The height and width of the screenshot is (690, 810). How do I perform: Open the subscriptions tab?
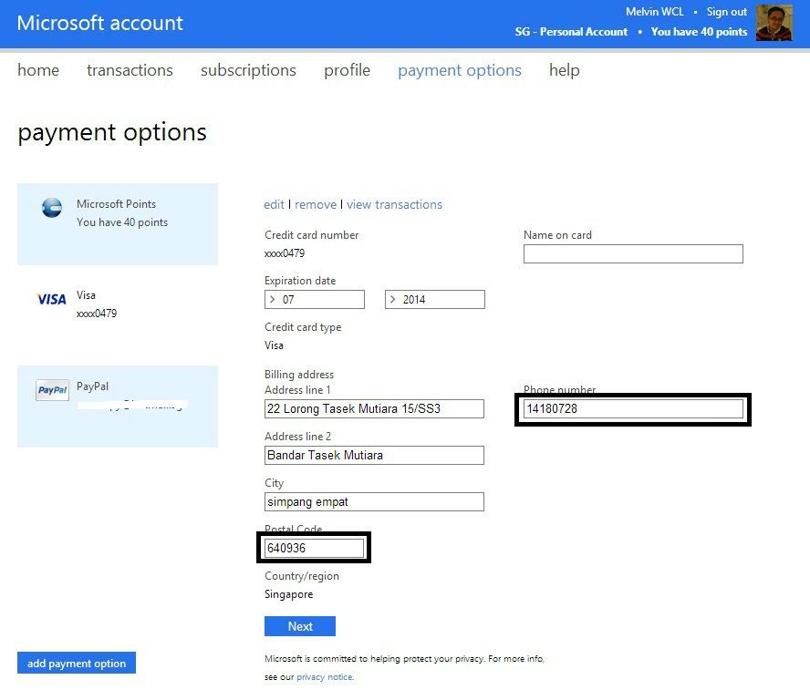pyautogui.click(x=248, y=70)
